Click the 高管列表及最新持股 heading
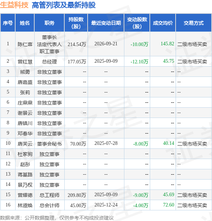Screen dimensions: 212x221 click(x=64, y=5)
